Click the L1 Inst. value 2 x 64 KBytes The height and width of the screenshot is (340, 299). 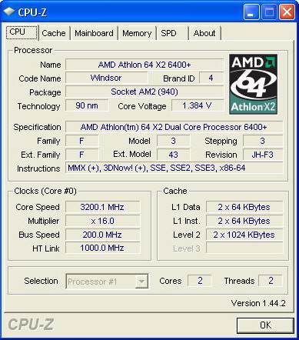click(x=244, y=221)
